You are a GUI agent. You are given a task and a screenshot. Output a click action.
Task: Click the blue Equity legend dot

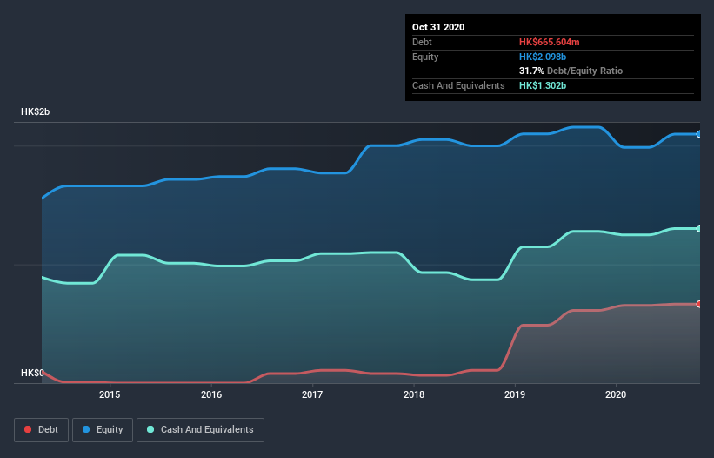coord(86,429)
